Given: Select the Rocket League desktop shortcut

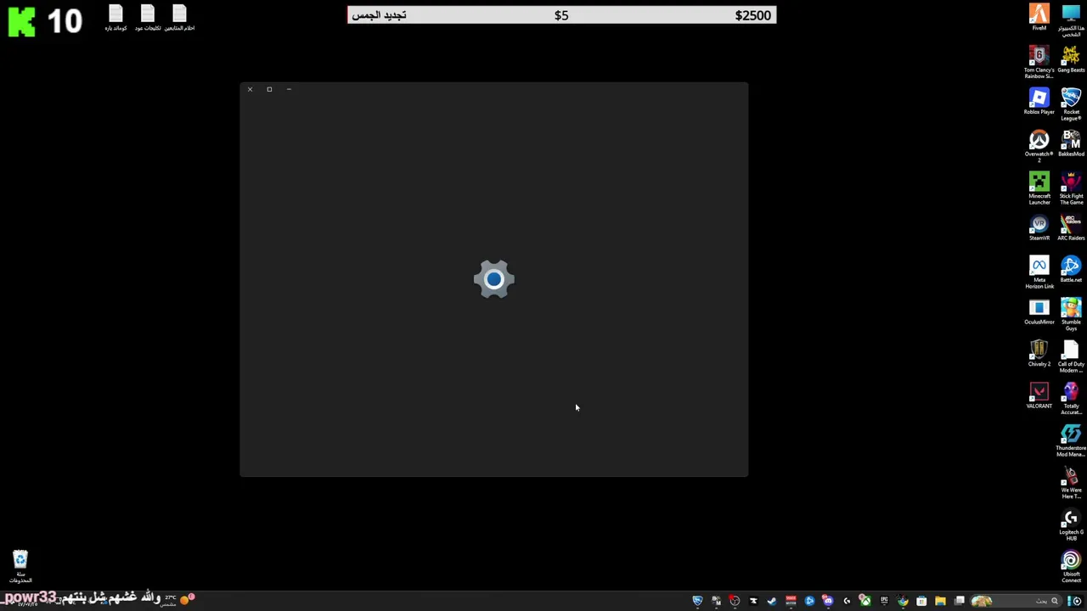Looking at the screenshot, I should coord(1071,103).
